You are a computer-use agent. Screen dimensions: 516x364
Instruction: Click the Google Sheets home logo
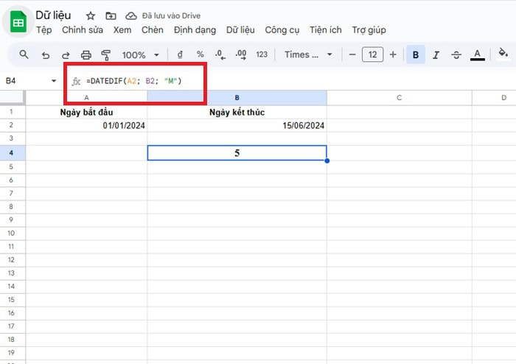(18, 22)
